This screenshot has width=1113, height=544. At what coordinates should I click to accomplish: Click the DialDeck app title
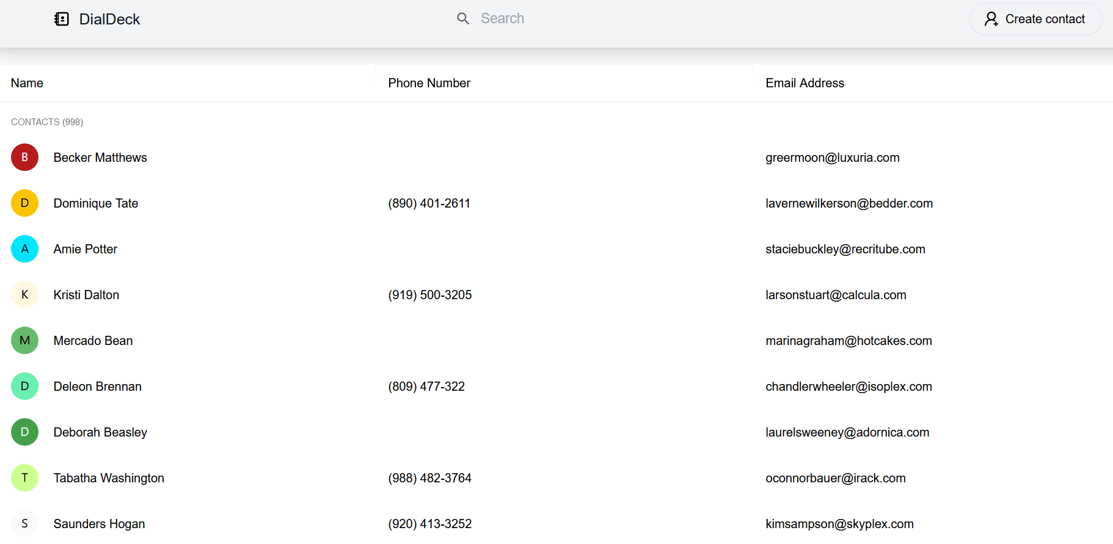pos(109,20)
